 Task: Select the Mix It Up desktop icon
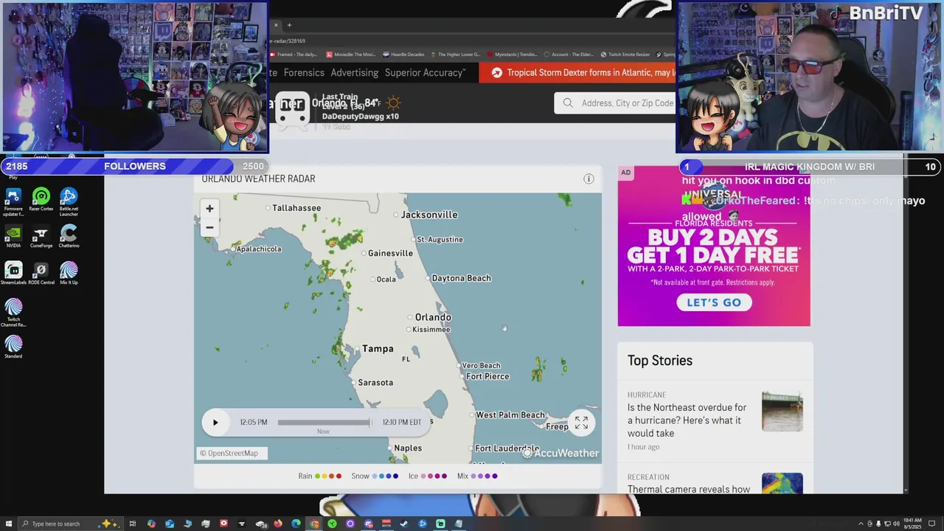(69, 274)
